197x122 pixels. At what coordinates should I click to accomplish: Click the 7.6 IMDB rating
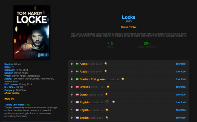110,43
